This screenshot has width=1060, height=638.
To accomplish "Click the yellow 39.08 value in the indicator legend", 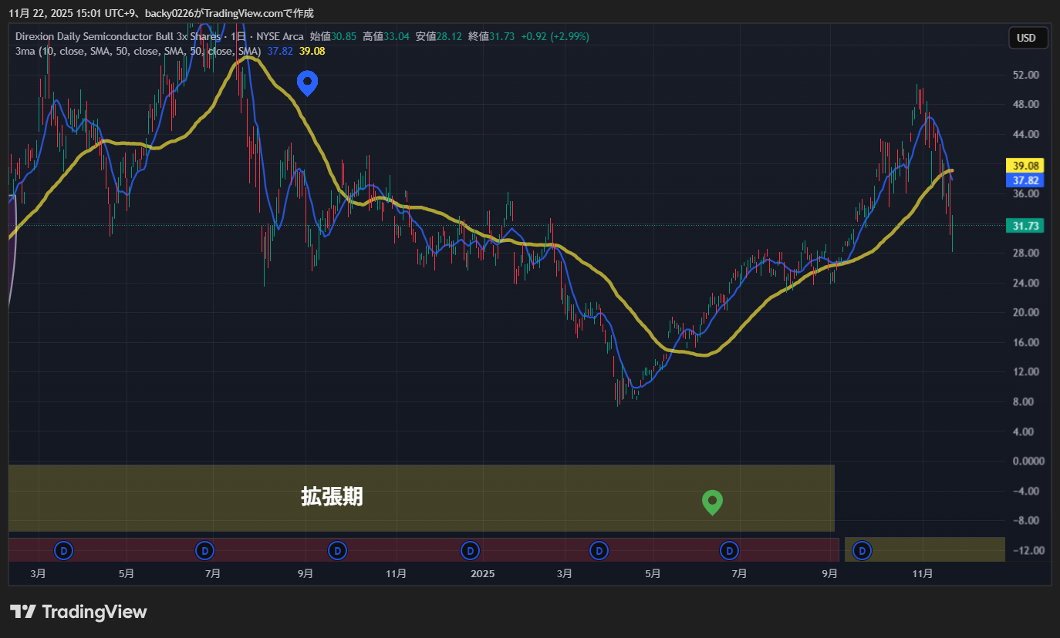I will pyautogui.click(x=312, y=51).
